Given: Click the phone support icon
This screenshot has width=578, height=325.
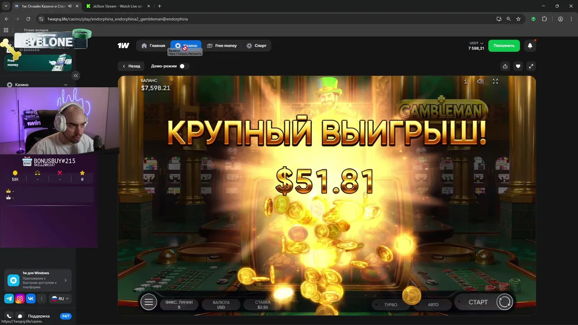Looking at the screenshot, I should (9, 316).
